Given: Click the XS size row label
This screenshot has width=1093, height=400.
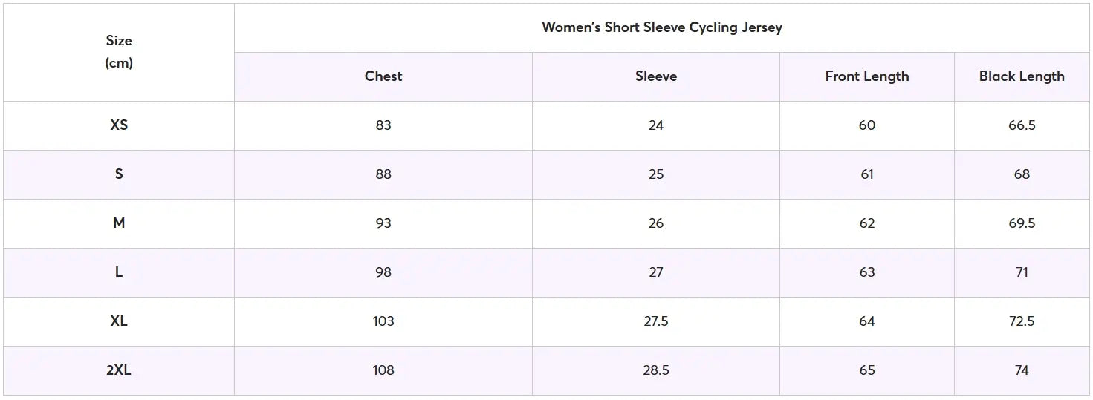Looking at the screenshot, I should (x=119, y=125).
